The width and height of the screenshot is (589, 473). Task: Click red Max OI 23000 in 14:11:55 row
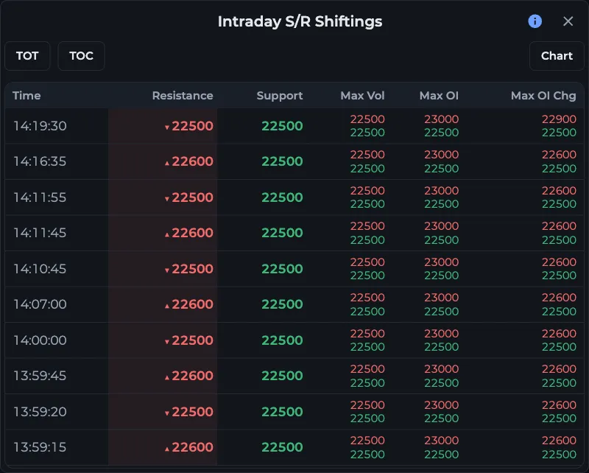click(x=441, y=190)
